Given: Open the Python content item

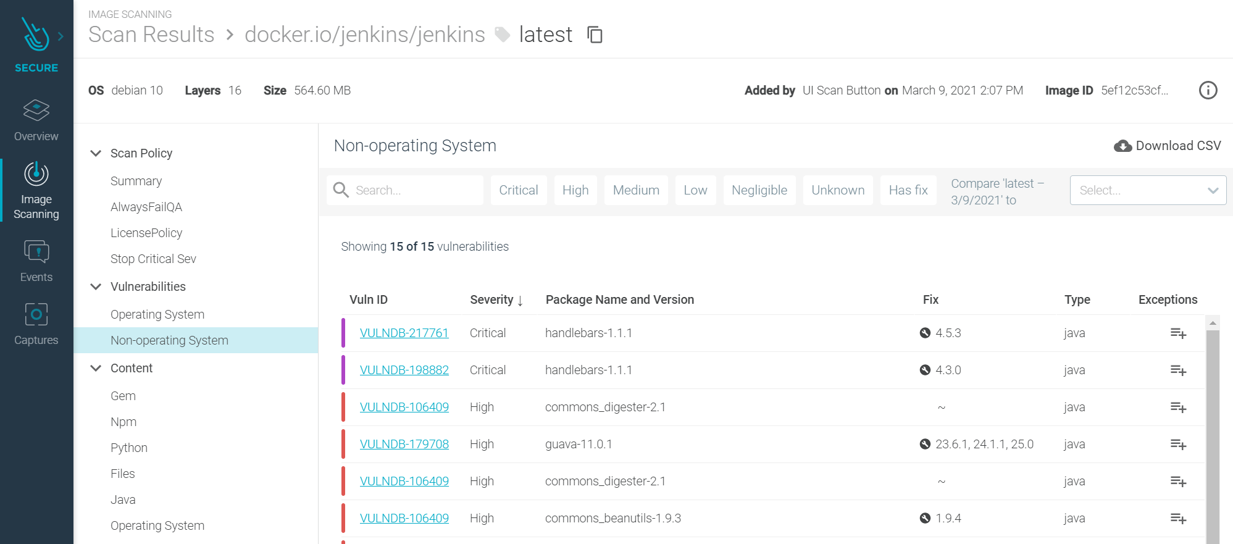Looking at the screenshot, I should click(129, 448).
